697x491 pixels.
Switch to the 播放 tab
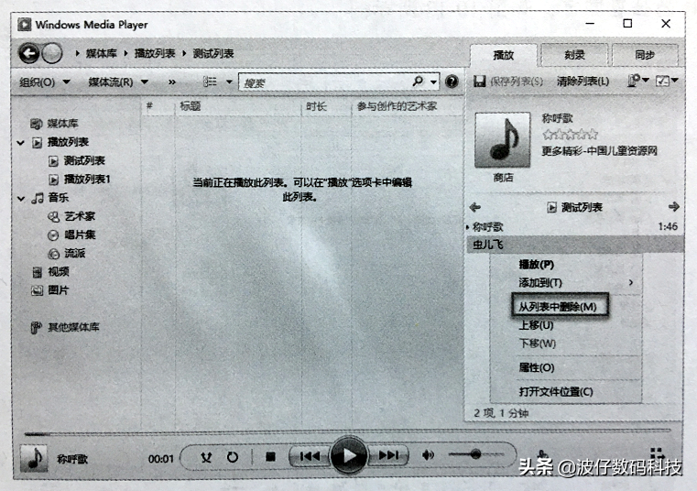(503, 55)
